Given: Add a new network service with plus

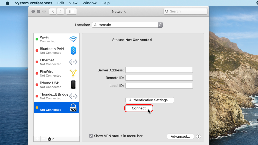Looking at the screenshot, I should 37,139.
